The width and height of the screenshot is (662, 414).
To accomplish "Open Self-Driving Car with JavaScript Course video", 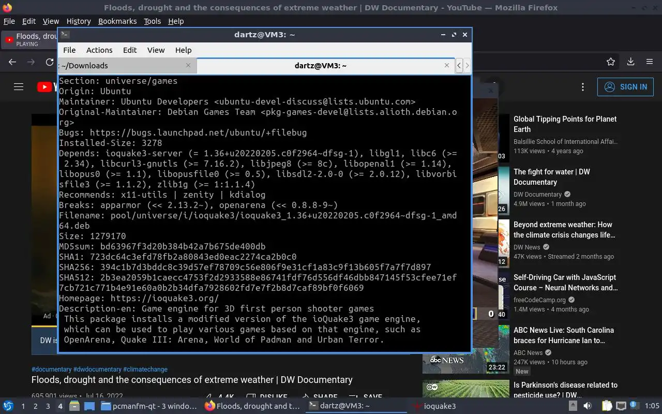I will coord(565,283).
